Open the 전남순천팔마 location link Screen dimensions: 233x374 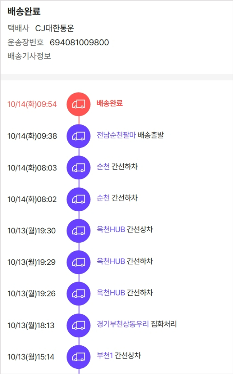tap(116, 135)
